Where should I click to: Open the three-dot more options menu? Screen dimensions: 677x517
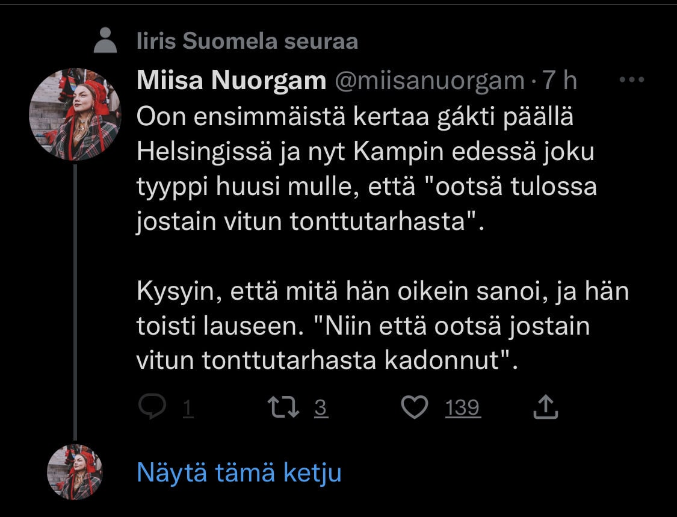631,80
